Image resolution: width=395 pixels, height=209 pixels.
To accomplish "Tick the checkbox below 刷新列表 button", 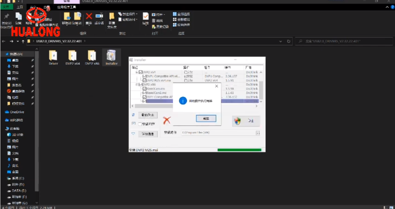I will 140,124.
